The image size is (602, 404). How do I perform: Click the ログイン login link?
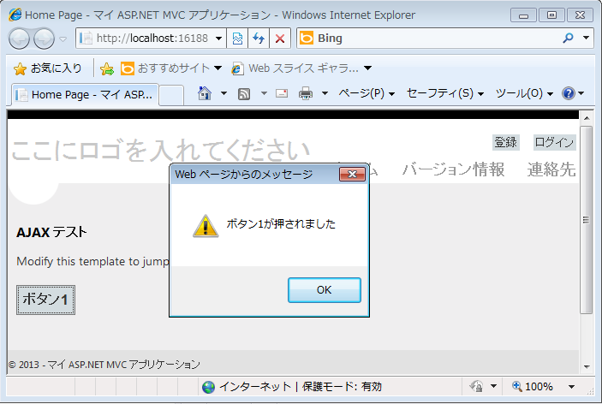tap(554, 142)
